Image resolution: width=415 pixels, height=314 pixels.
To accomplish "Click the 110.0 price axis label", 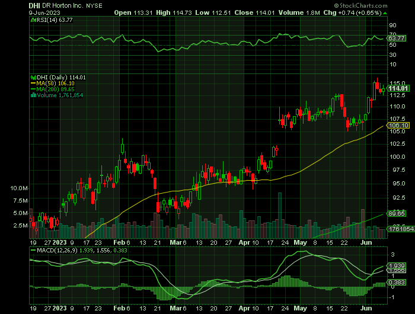I will click(x=398, y=107).
